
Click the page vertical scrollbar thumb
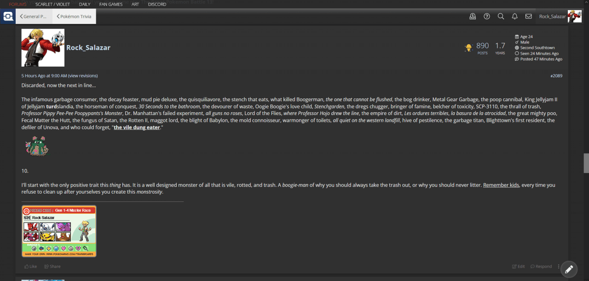coord(586,163)
